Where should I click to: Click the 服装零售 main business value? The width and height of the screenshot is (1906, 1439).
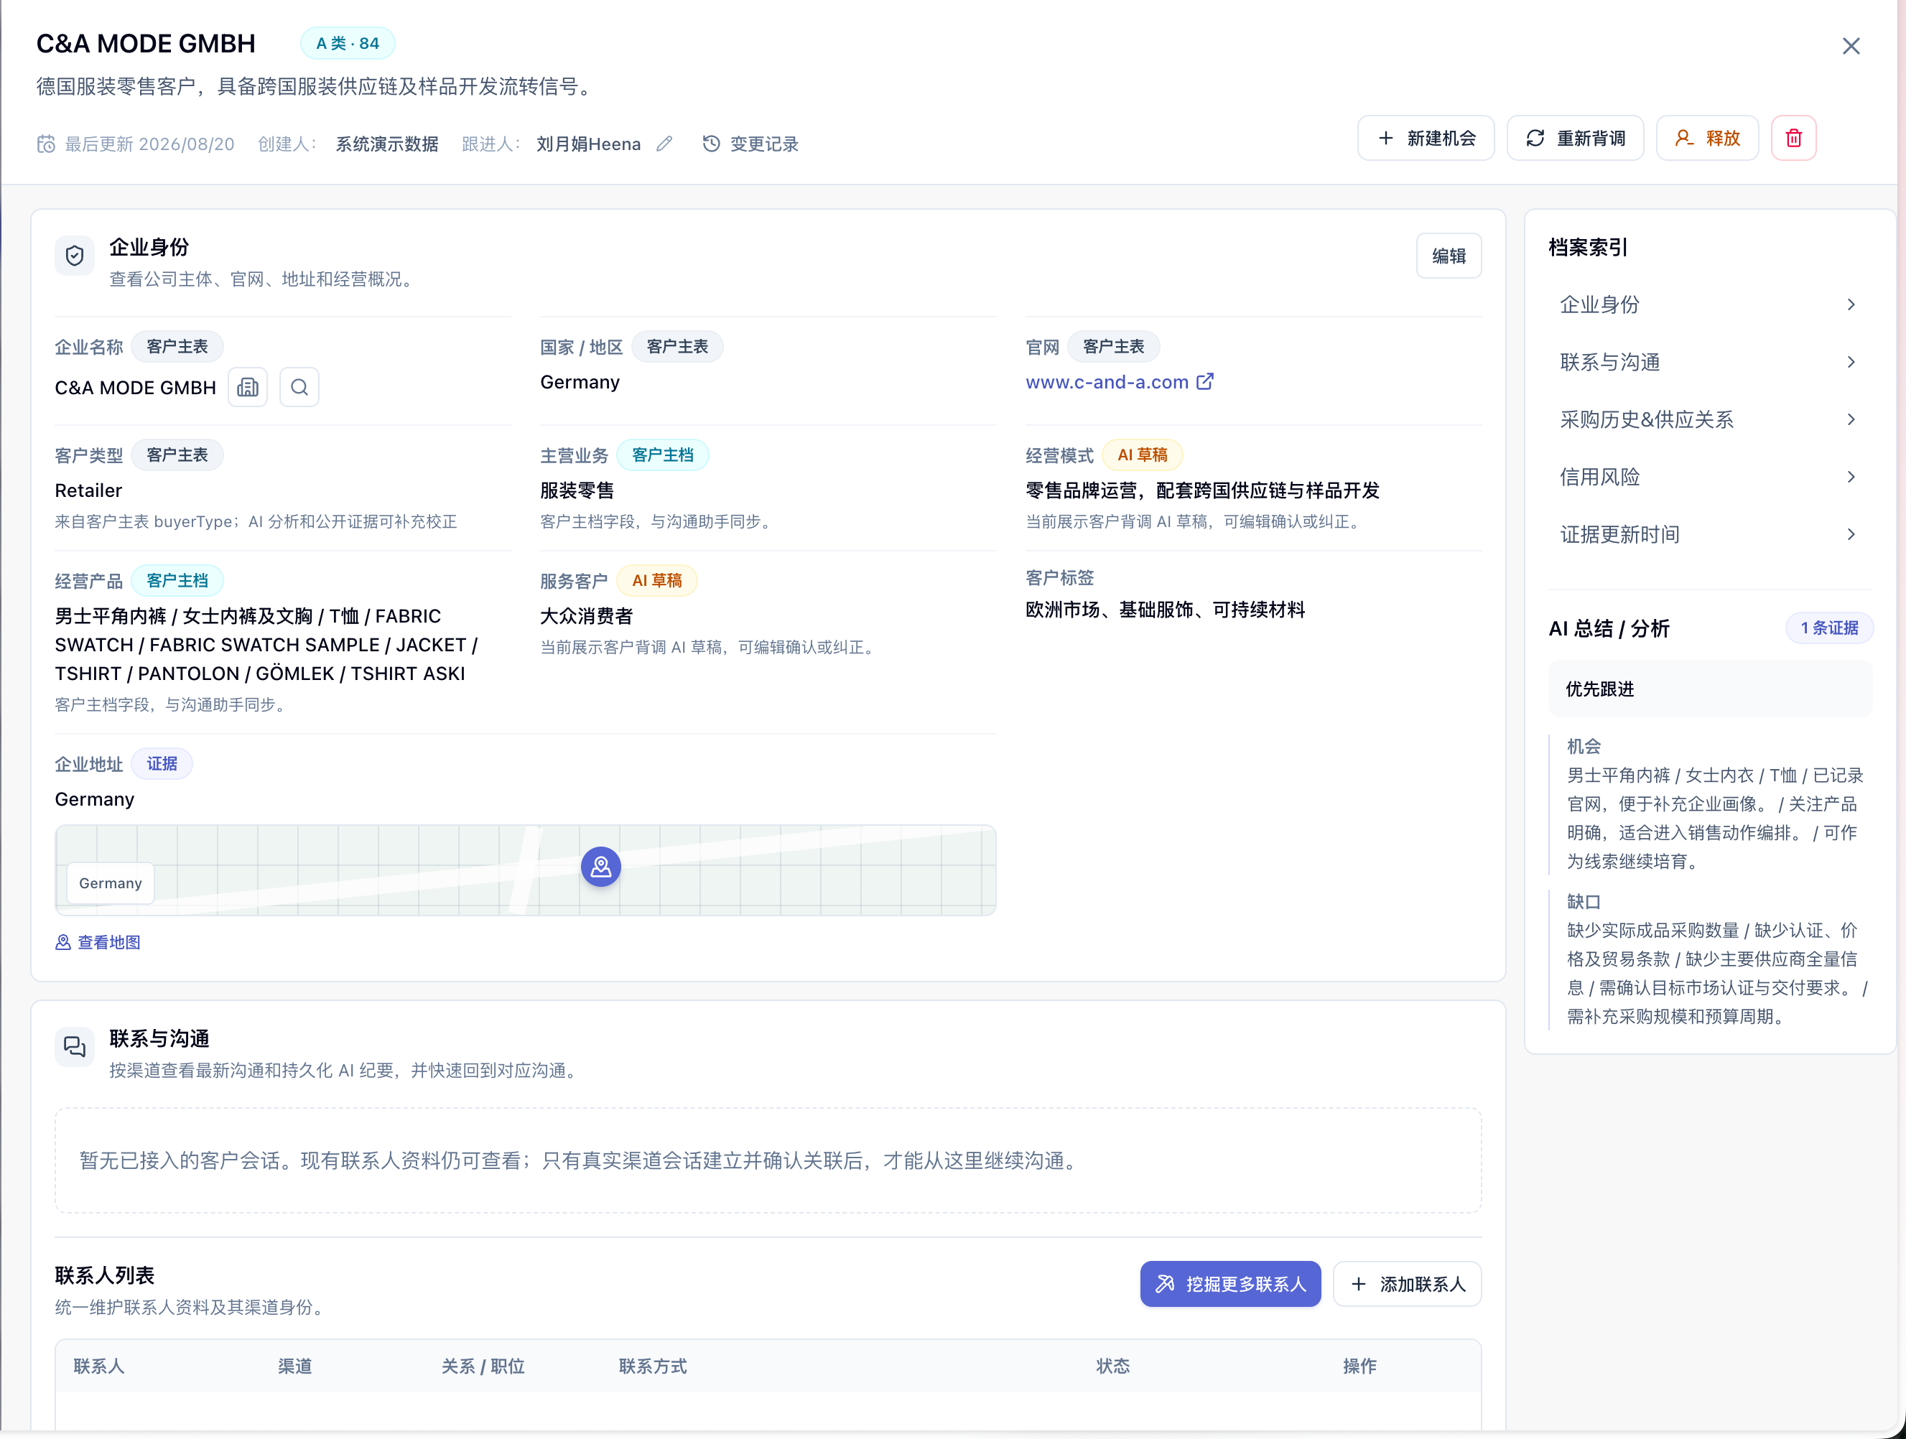(x=577, y=491)
